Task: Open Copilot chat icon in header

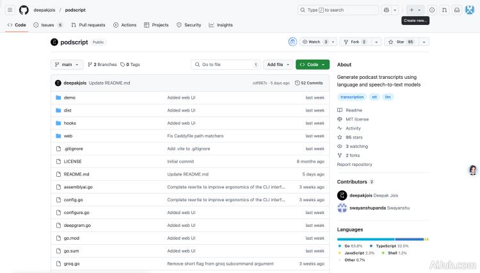Action: (387, 10)
